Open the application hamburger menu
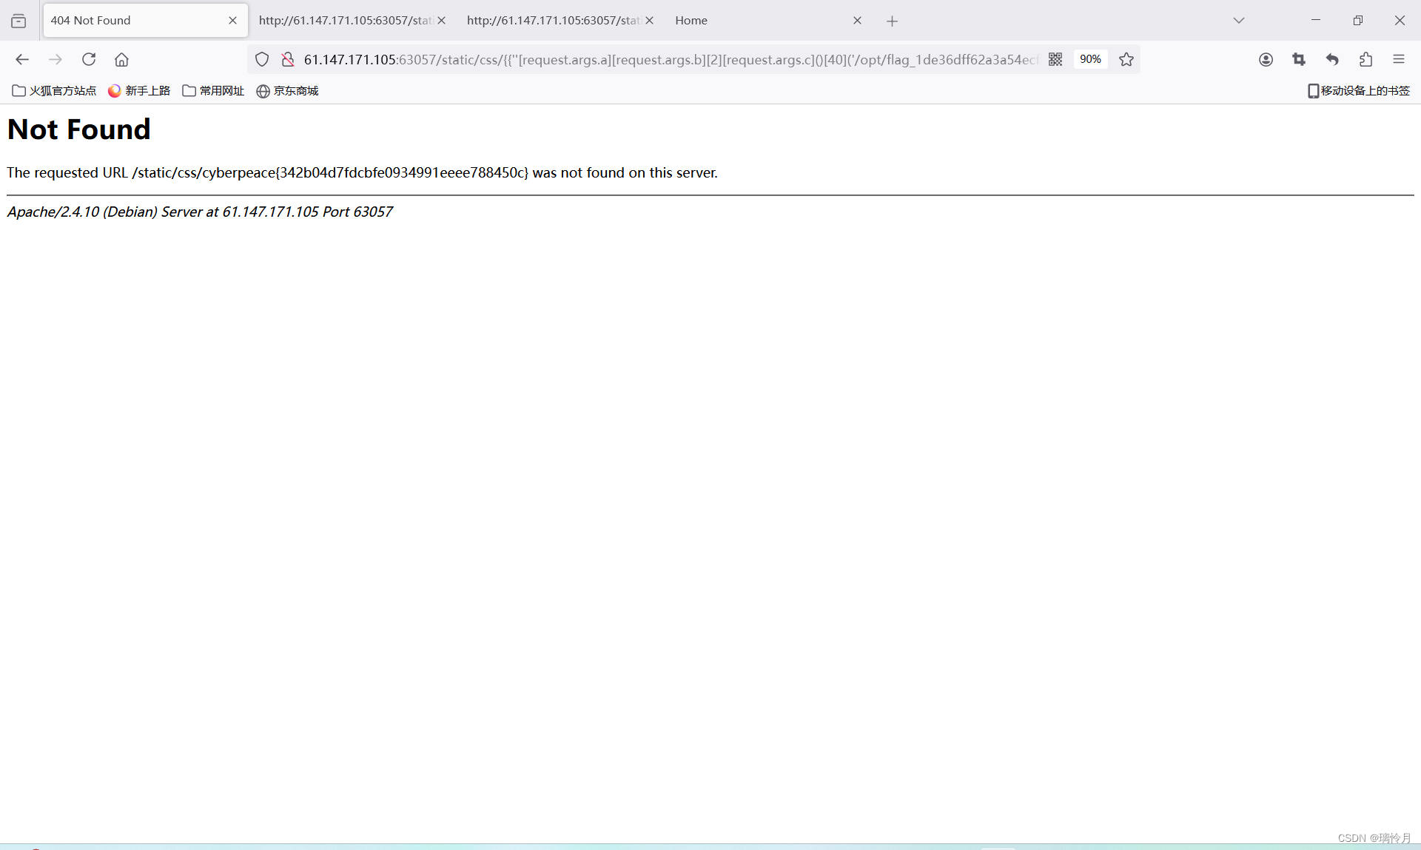 point(1398,59)
